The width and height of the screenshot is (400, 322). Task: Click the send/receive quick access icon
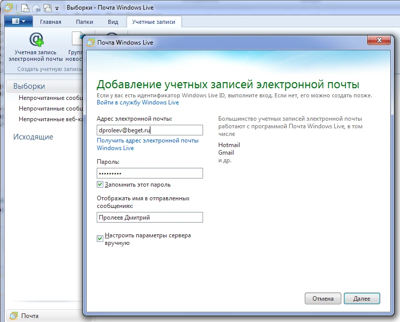tap(47, 8)
